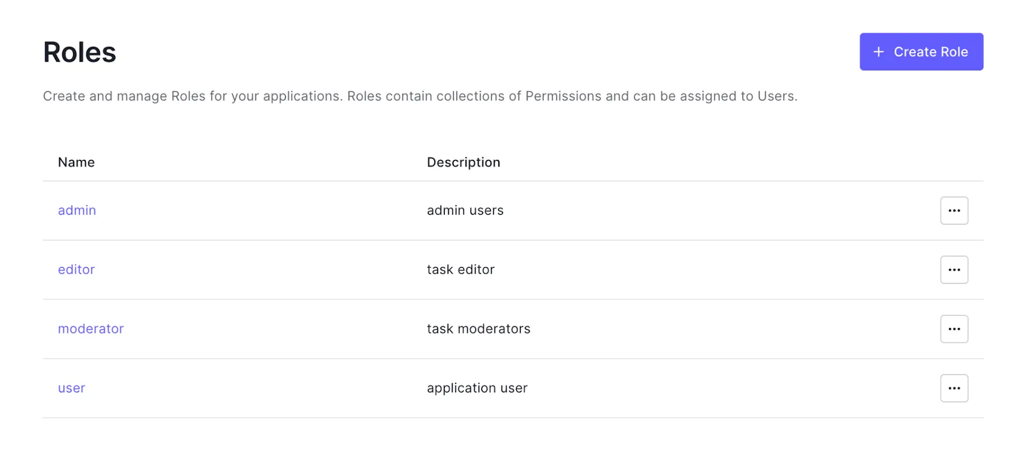
Task: Open the moderator role link
Action: 91,329
